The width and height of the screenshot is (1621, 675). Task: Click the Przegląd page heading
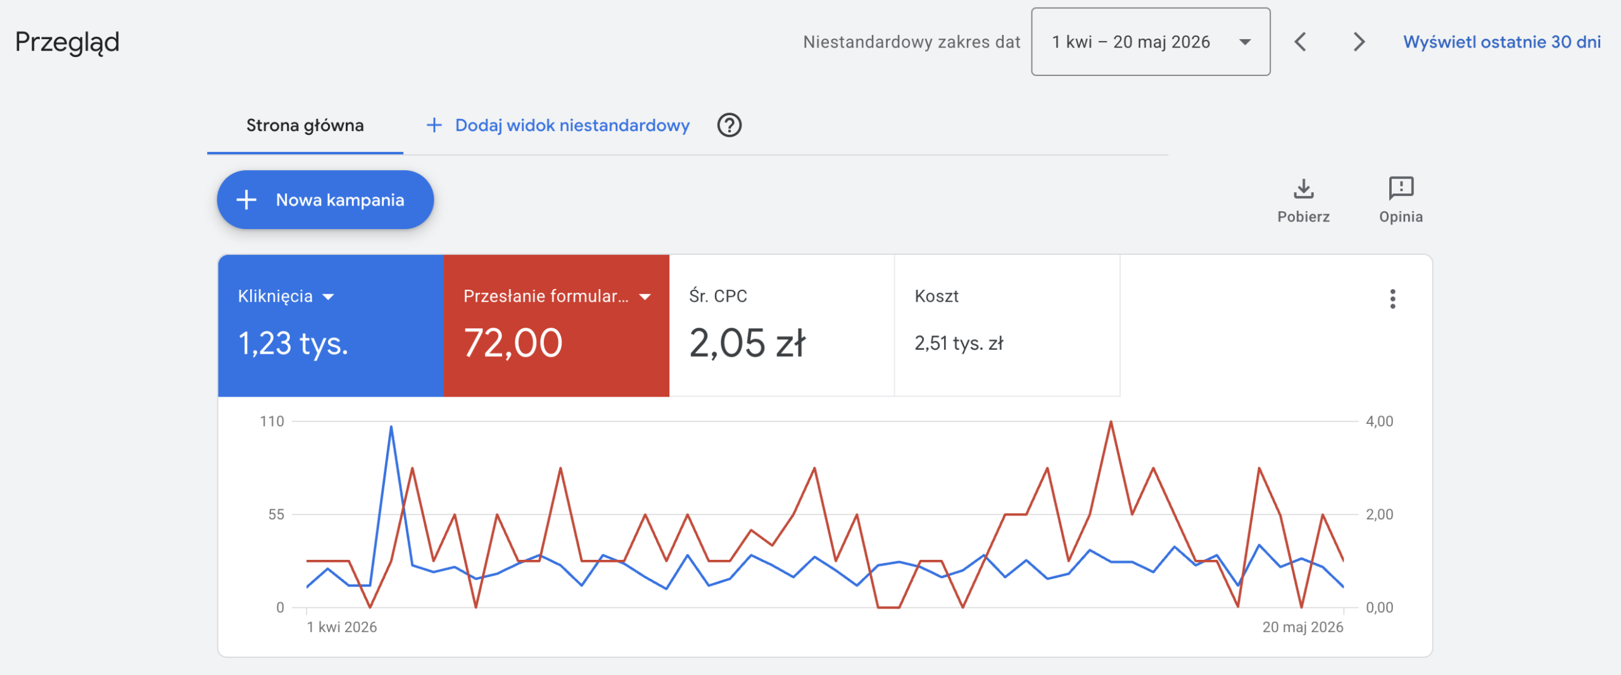(67, 42)
